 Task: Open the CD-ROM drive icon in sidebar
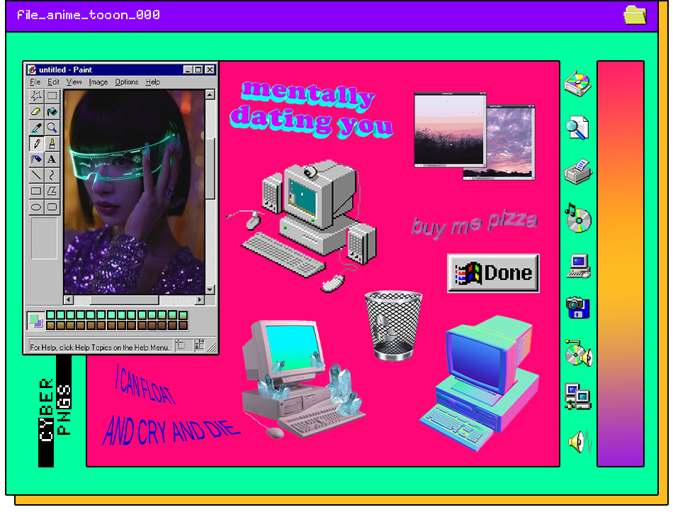(577, 84)
